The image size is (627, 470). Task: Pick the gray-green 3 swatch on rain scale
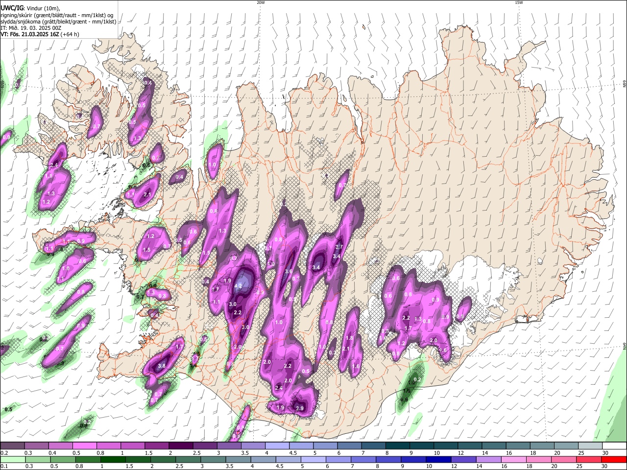[x=213, y=459]
